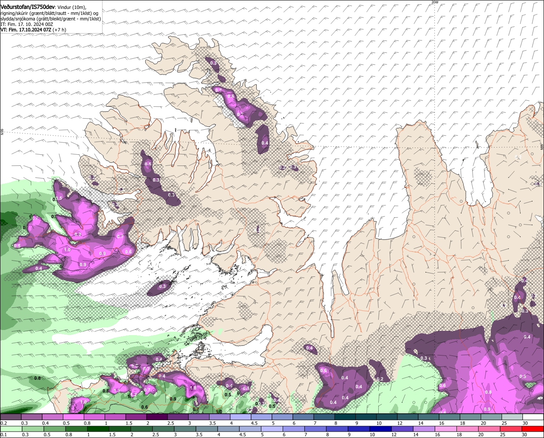Pick upper legend swatch between 2 and 2.5

[x=157, y=417]
